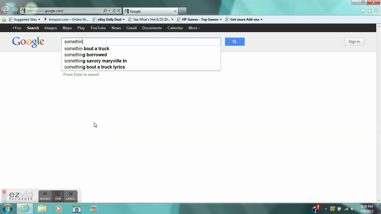
Task: Click the Internet Explorer taskbar icon
Action: click(x=25, y=209)
